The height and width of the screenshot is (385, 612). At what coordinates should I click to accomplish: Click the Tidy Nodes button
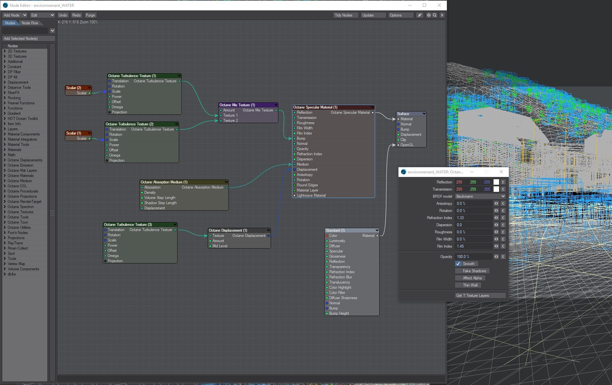(346, 15)
